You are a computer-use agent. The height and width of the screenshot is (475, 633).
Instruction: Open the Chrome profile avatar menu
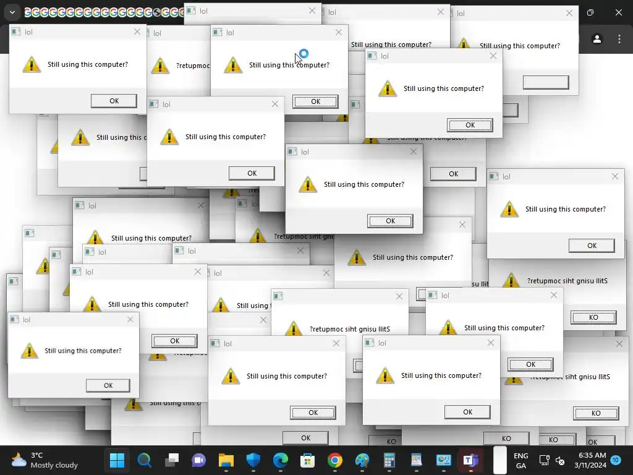click(597, 39)
